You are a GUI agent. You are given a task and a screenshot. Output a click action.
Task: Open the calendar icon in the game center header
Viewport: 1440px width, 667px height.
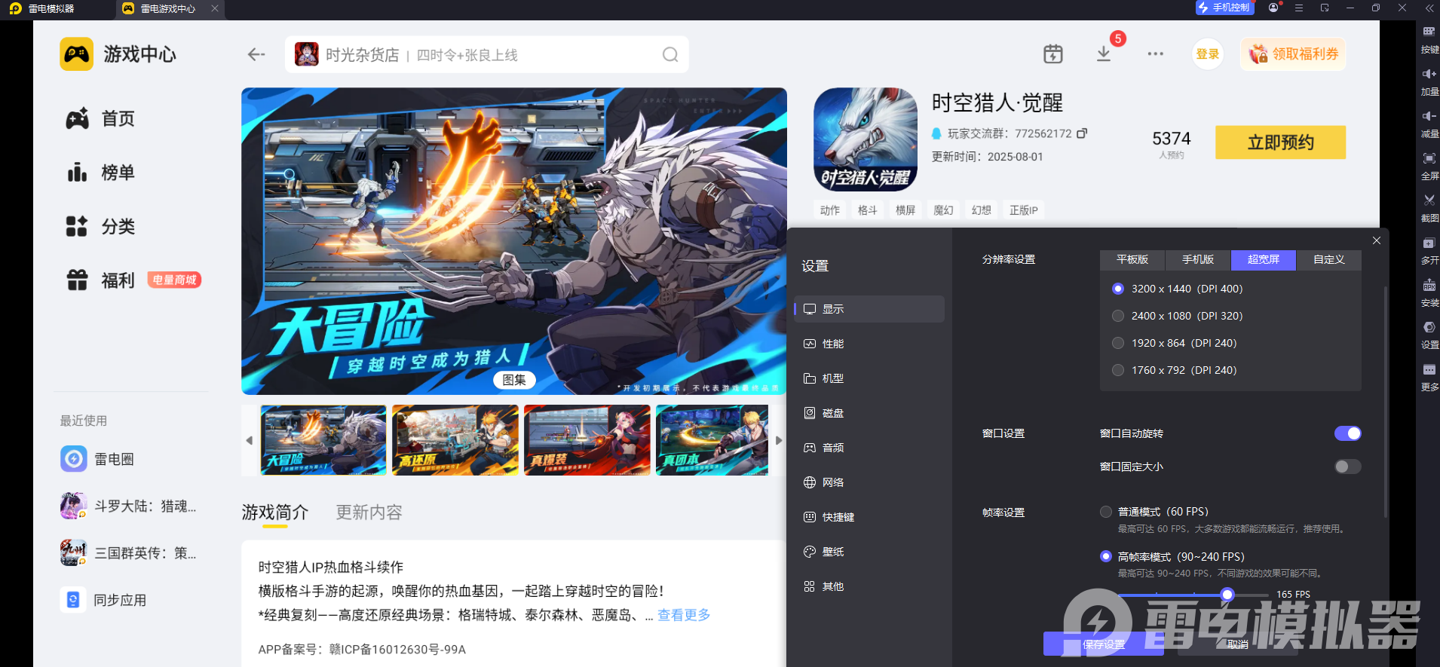1053,54
